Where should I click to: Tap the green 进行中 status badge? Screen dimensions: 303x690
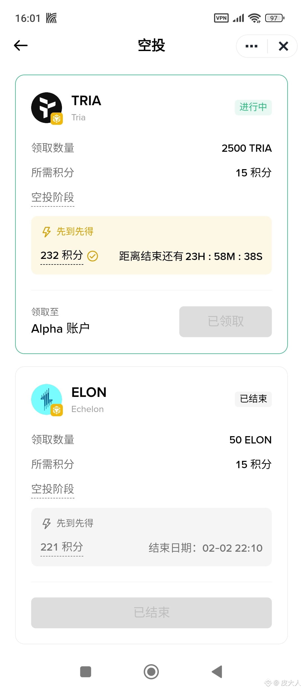[253, 107]
